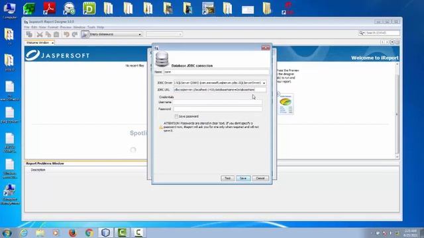
Task: Click the Cut scissors icon in toolbar
Action: 40,34
